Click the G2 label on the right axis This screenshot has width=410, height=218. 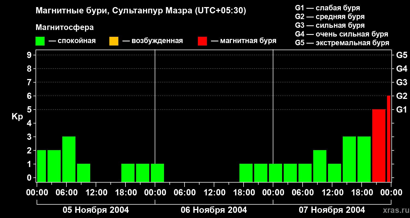tap(402, 96)
